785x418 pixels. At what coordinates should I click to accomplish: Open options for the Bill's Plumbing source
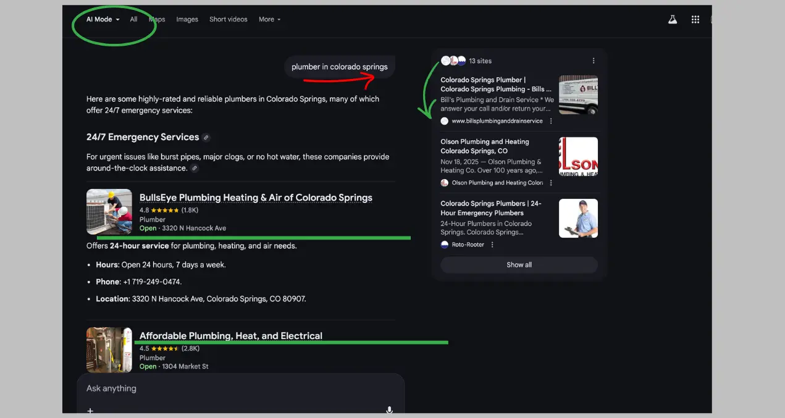click(551, 121)
